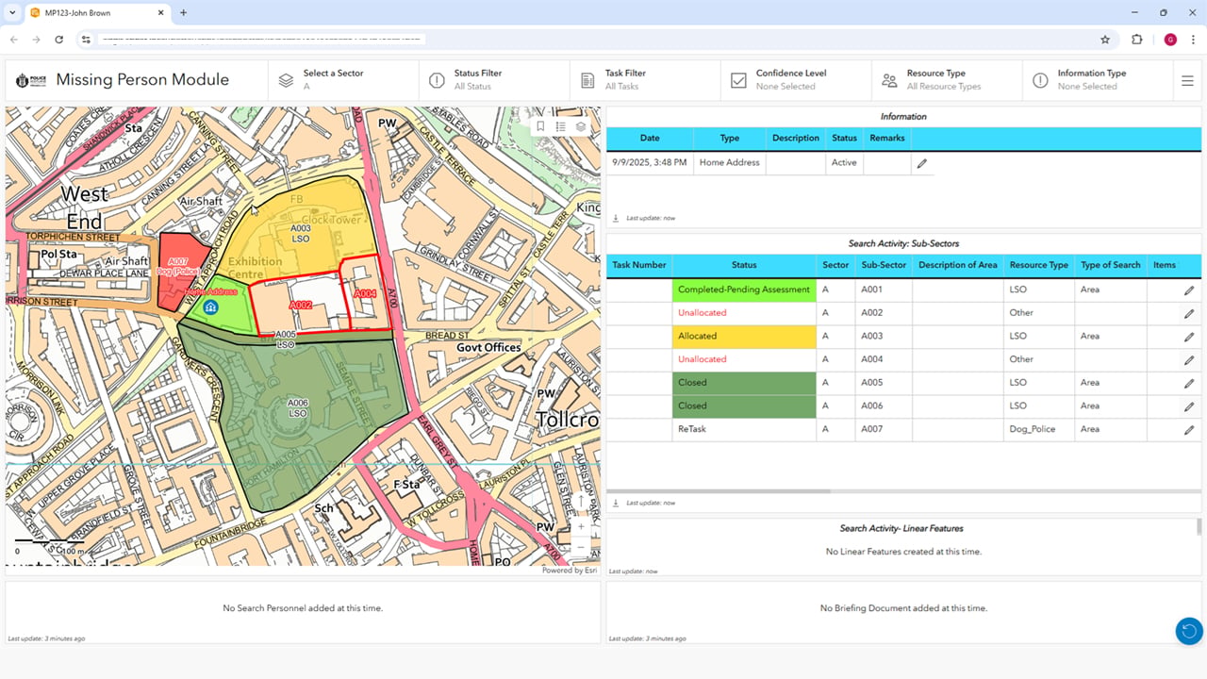Image resolution: width=1207 pixels, height=679 pixels.
Task: Sort by the Sub-Sector column header
Action: (x=884, y=265)
